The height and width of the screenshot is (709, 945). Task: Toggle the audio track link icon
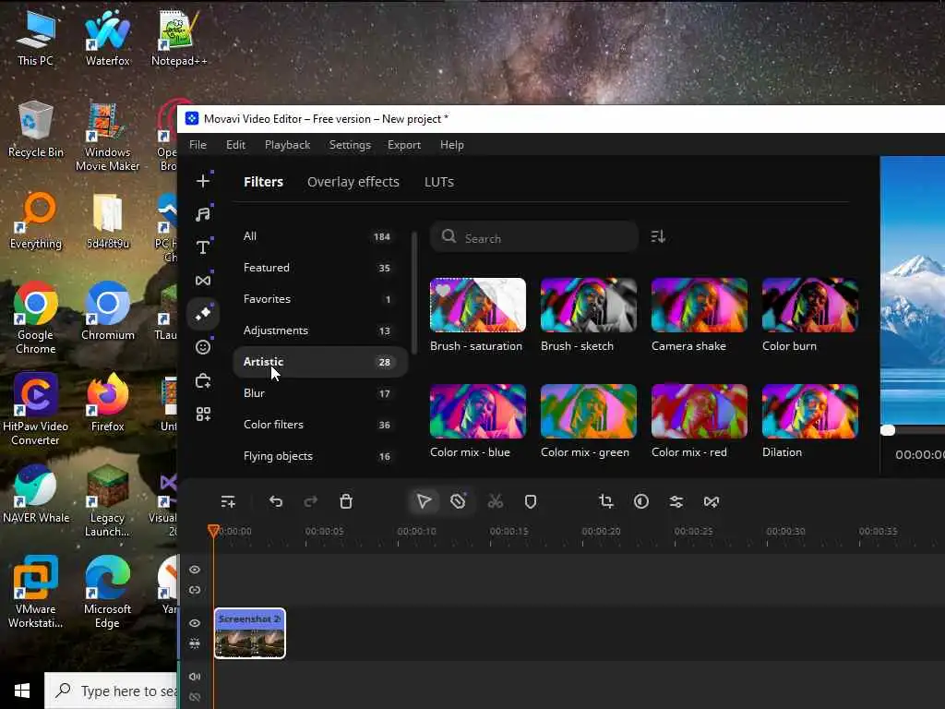pos(195,697)
